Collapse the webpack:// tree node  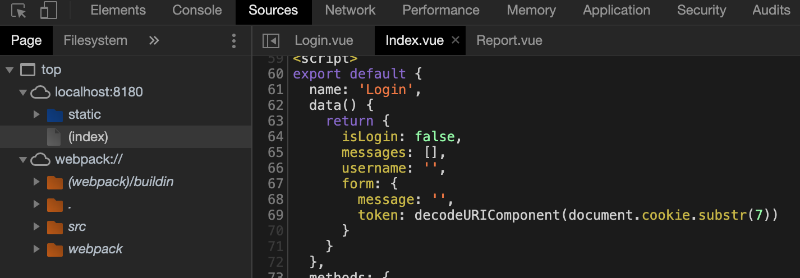23,160
